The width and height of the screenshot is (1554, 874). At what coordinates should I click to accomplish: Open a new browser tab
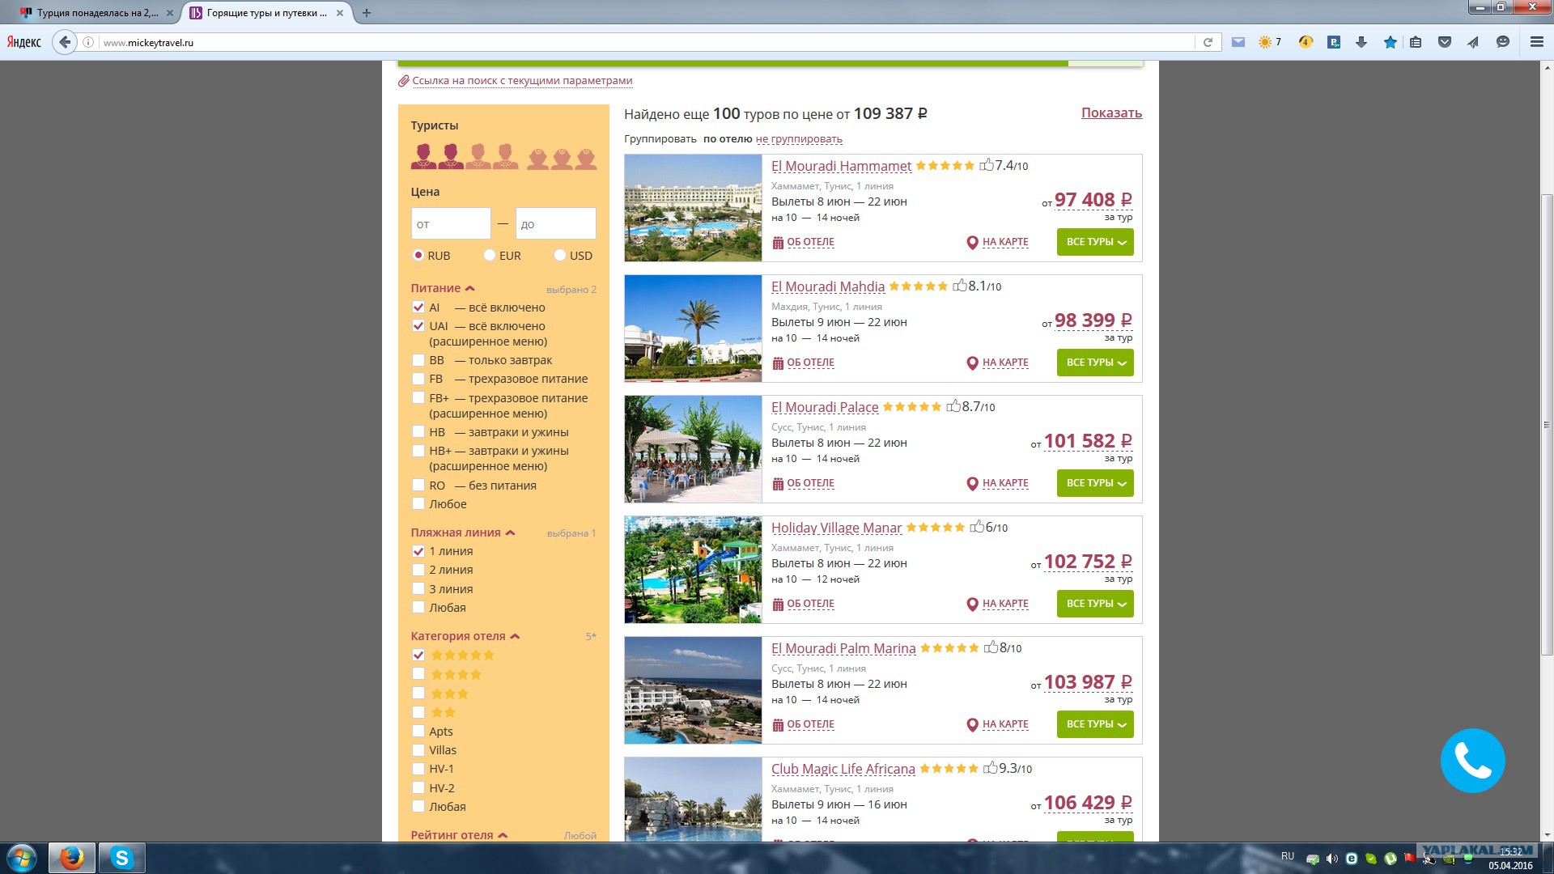367,13
